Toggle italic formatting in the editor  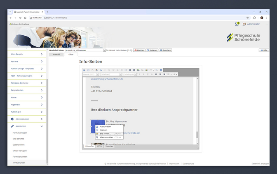click(x=143, y=74)
